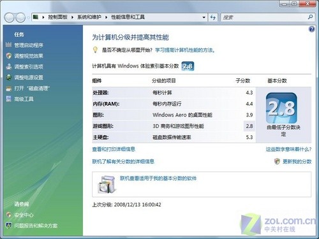Click the Control Panel icon in address bar
This screenshot has height=239, width=319.
pyautogui.click(x=36, y=17)
